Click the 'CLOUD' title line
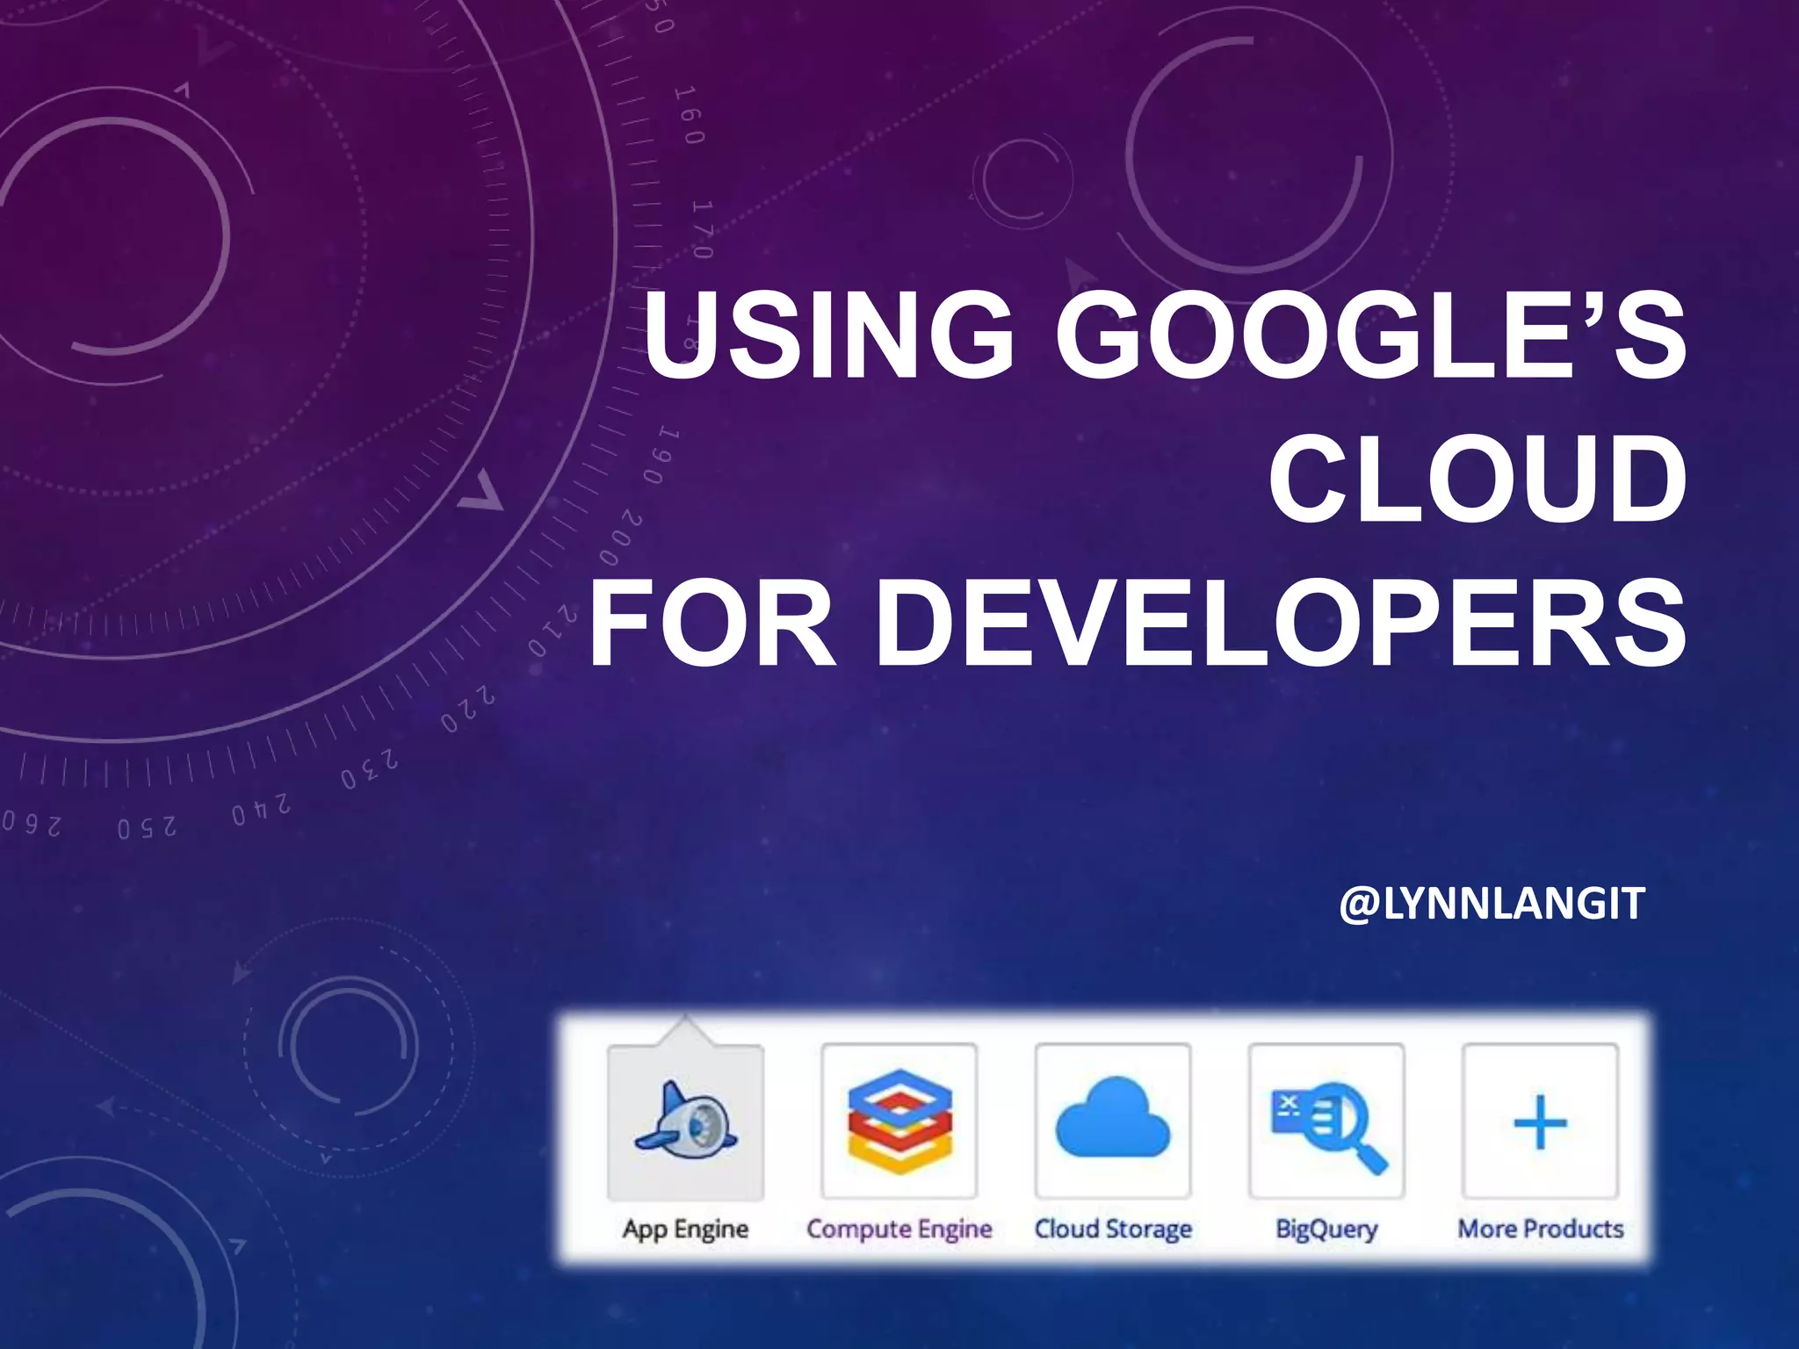This screenshot has height=1349, width=1799. point(1477,479)
